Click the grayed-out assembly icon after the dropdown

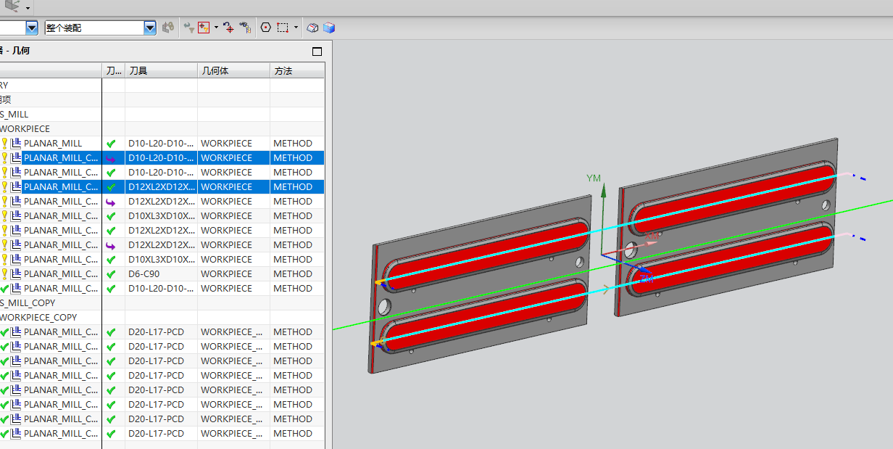[168, 28]
